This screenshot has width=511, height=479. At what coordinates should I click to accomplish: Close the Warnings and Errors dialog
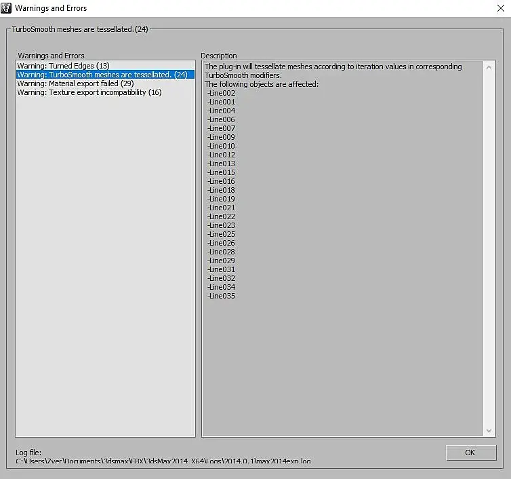click(x=501, y=8)
